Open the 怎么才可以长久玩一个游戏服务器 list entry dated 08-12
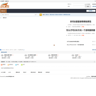96x96 pixels. click(75, 45)
